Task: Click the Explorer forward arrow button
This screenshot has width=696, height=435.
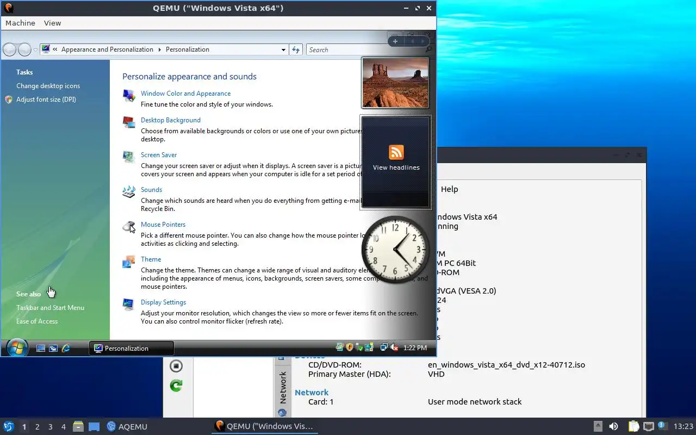Action: point(24,49)
